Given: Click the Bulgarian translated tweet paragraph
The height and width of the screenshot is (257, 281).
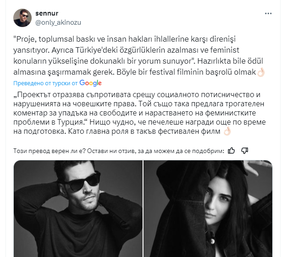Looking at the screenshot, I should (x=139, y=113).
